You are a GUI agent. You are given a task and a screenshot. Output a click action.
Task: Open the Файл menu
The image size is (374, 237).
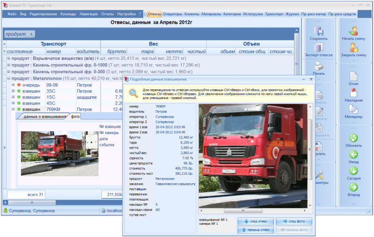pos(12,14)
